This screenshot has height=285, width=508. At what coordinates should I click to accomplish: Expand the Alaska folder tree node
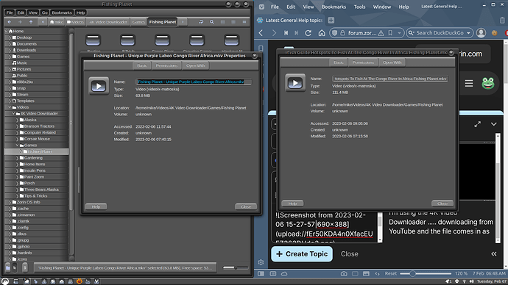tap(18, 120)
